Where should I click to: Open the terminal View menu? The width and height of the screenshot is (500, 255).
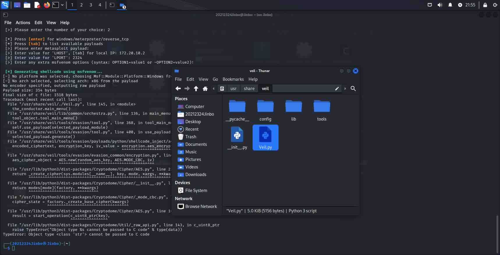(51, 23)
